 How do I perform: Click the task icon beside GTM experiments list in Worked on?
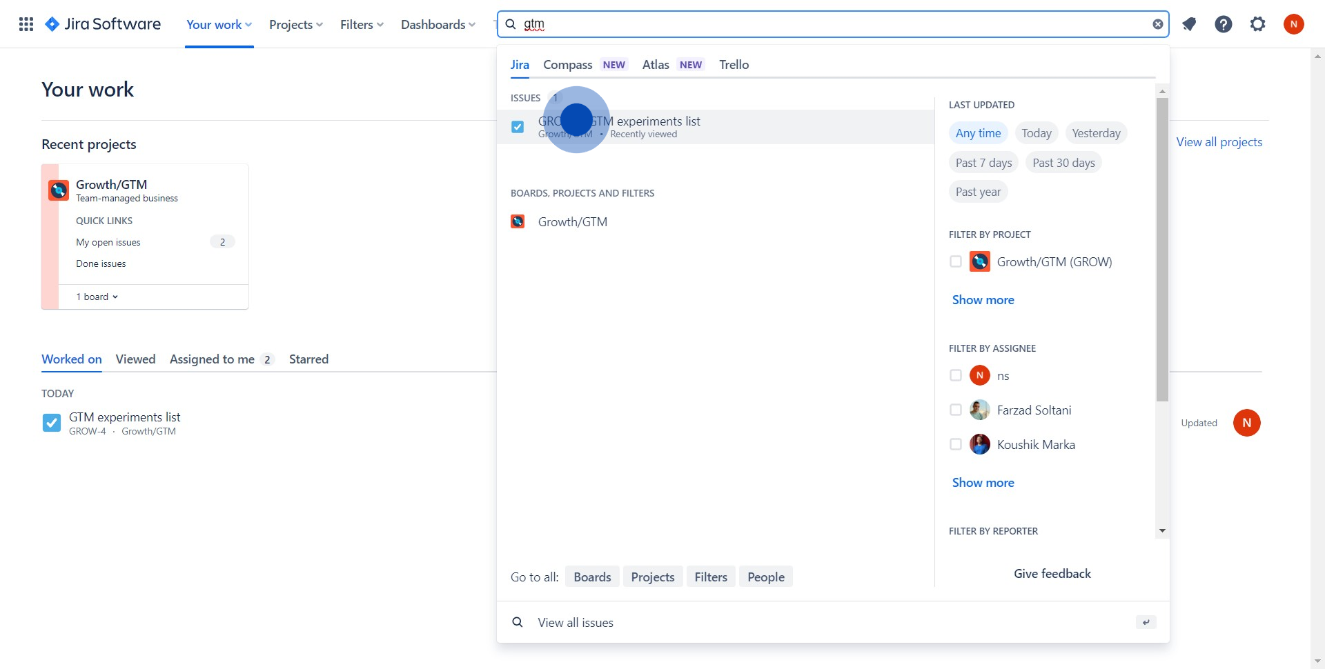coord(52,423)
